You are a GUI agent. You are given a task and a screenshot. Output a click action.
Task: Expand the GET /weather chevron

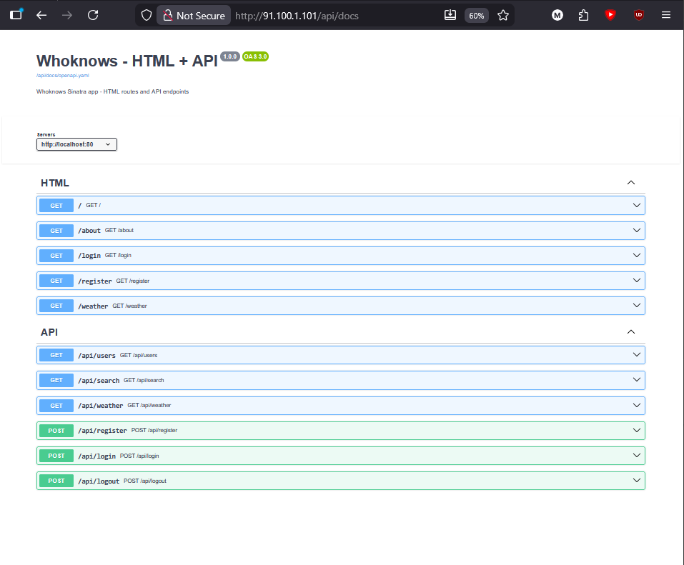(636, 306)
